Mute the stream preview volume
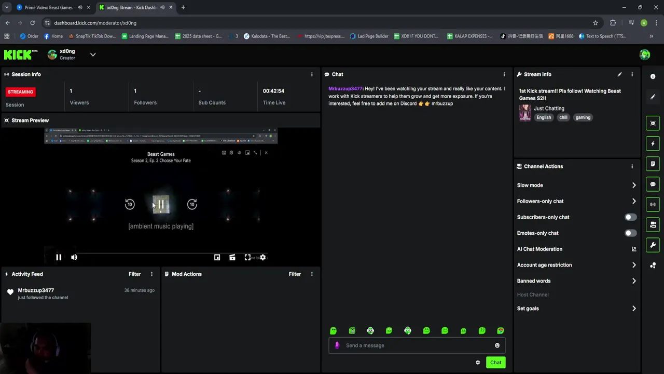Viewport: 664px width, 374px height. [74, 257]
